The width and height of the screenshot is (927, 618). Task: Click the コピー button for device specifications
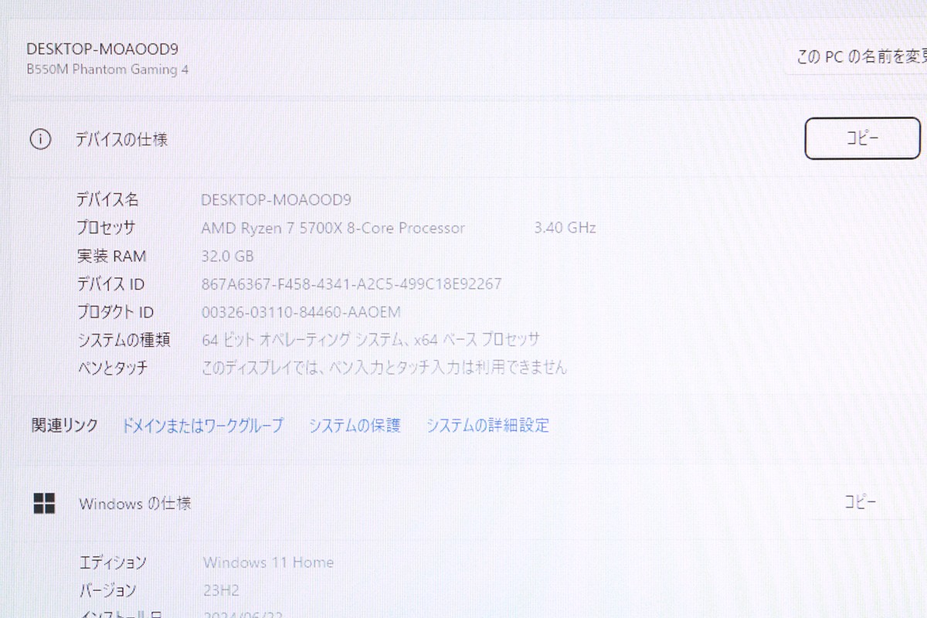click(862, 138)
